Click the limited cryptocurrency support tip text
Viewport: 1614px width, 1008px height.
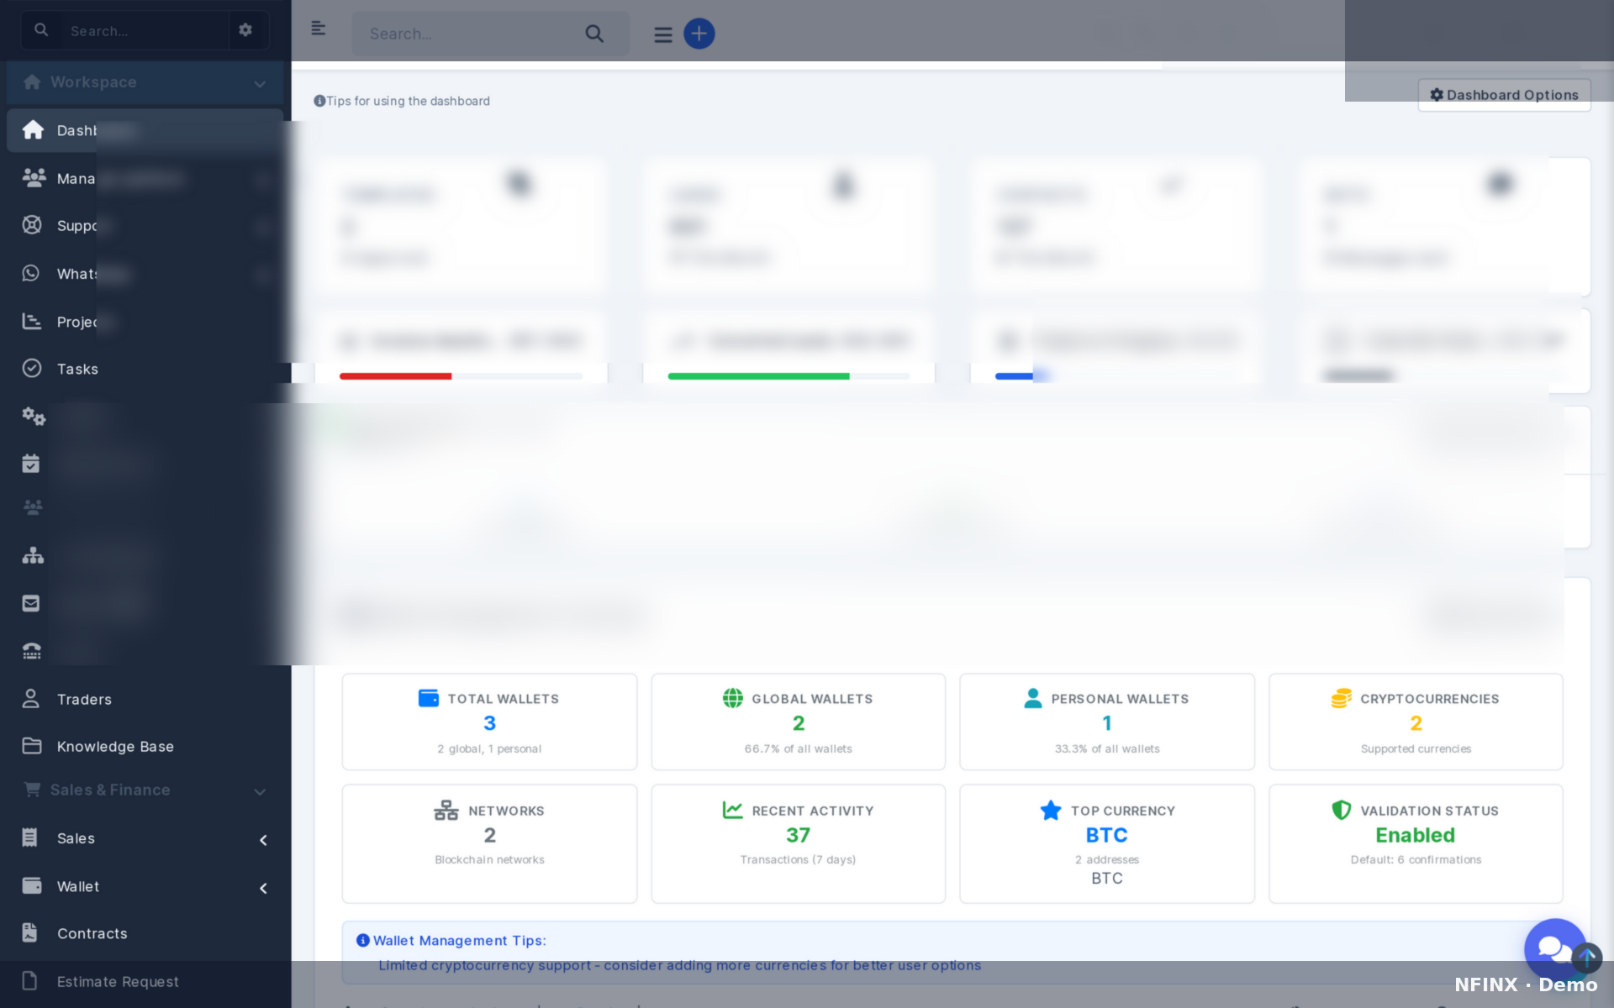pyautogui.click(x=679, y=965)
